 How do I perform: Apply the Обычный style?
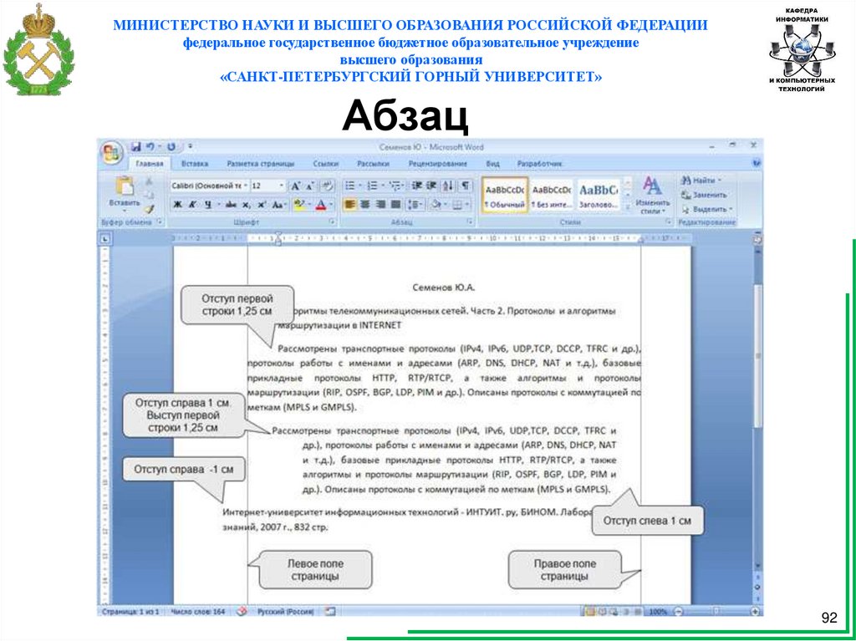[x=504, y=195]
